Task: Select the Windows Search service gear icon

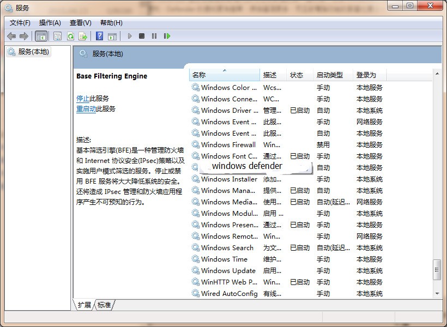Action: [x=196, y=247]
